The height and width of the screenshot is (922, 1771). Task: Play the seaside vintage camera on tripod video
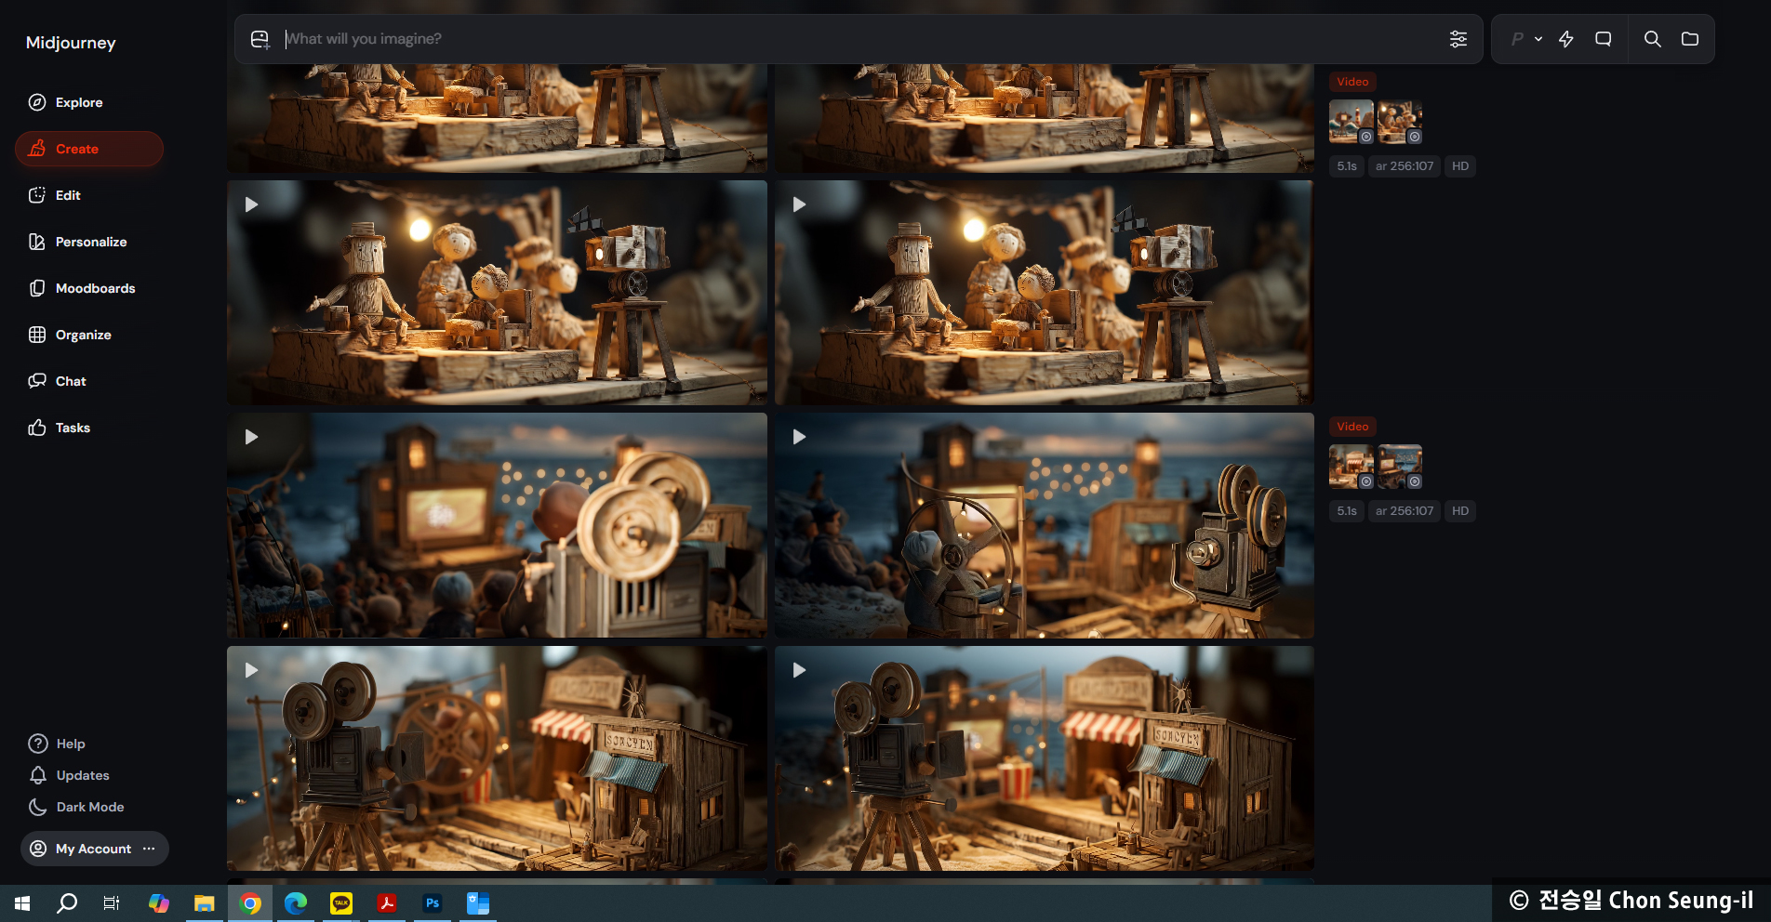coord(1045,525)
